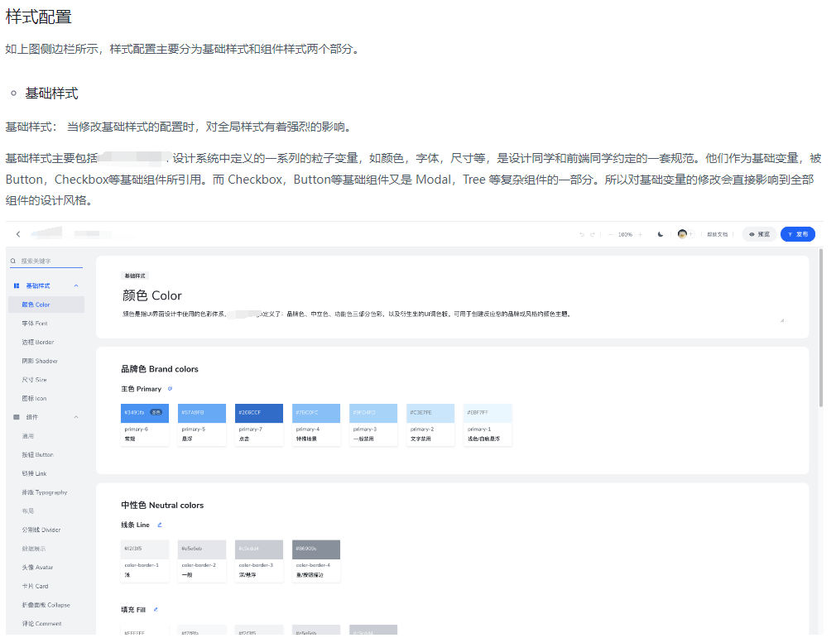Click the edit icon next to 填充 Fill
The image size is (836, 638).
point(156,609)
